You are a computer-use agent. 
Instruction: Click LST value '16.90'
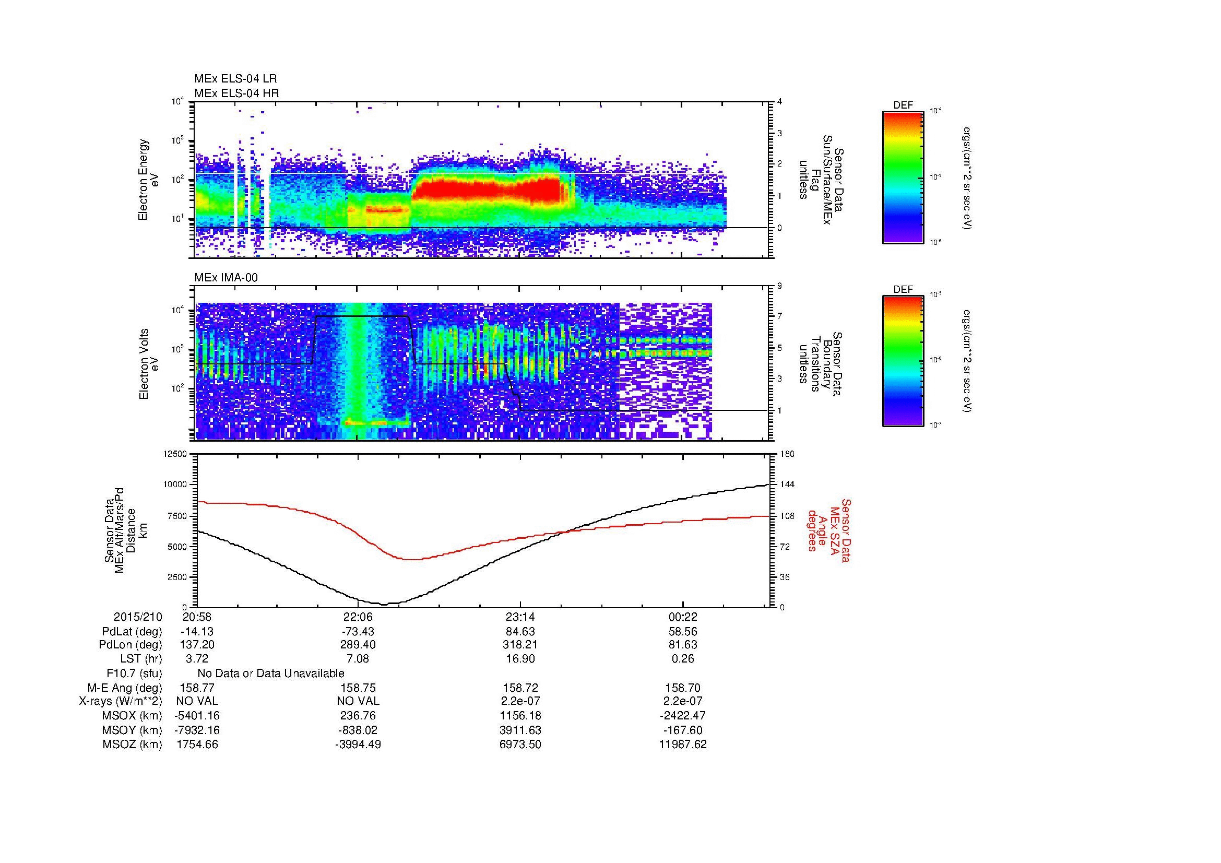(x=520, y=659)
